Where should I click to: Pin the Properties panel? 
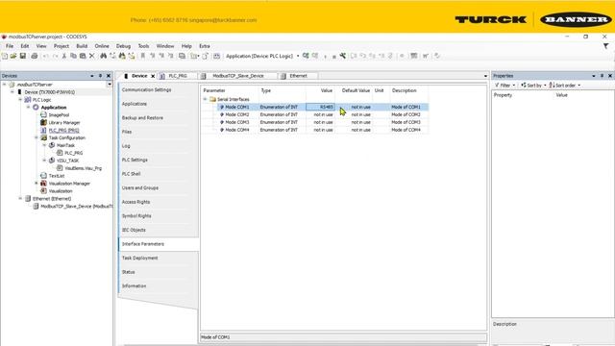(603, 76)
